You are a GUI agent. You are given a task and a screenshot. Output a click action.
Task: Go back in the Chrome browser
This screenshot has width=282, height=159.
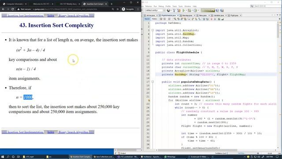tap(4, 9)
